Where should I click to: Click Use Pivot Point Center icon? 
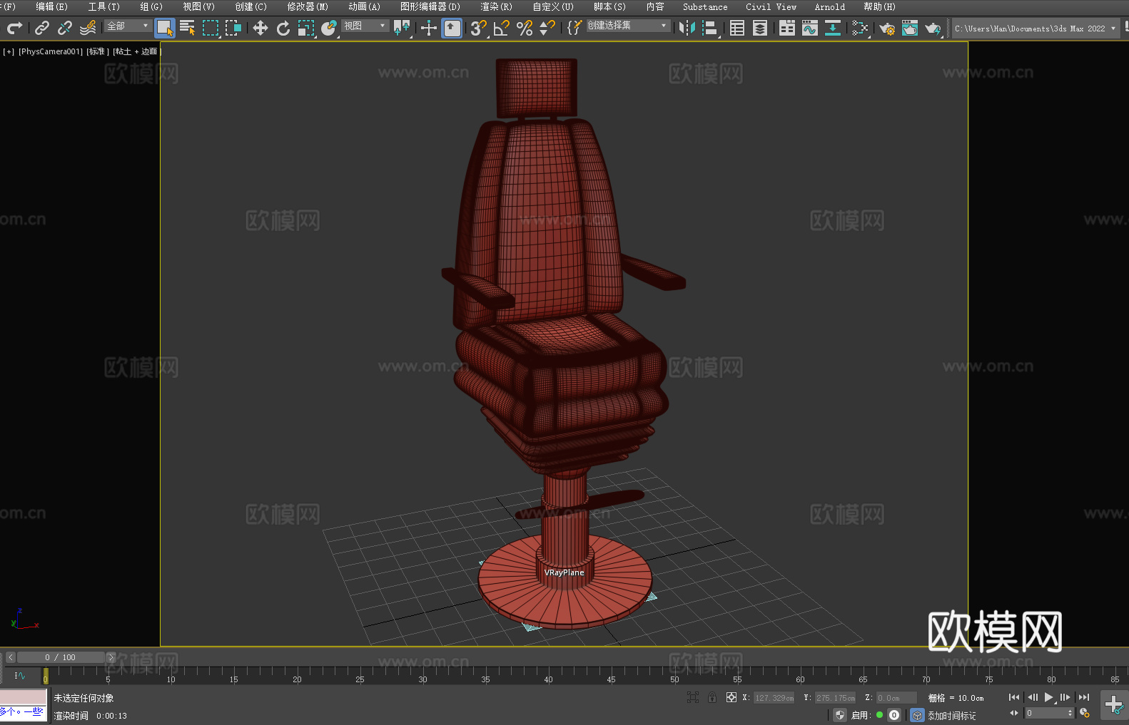(402, 28)
